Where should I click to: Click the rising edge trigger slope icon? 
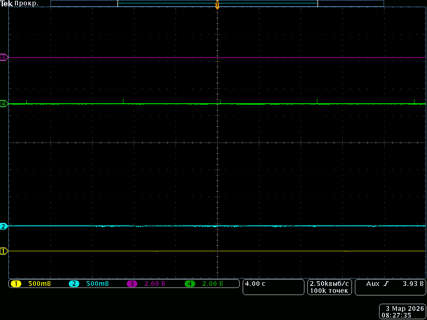click(x=386, y=284)
